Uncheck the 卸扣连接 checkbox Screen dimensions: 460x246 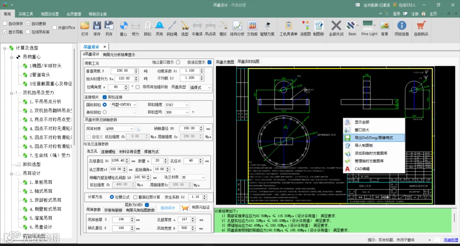pyautogui.click(x=105, y=97)
